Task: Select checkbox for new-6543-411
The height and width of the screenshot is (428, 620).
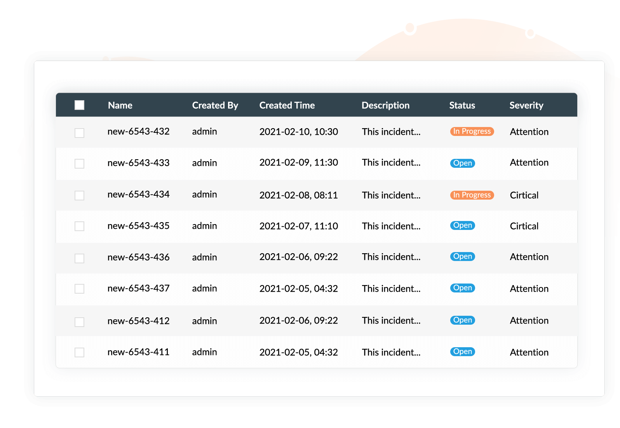Action: click(x=79, y=352)
